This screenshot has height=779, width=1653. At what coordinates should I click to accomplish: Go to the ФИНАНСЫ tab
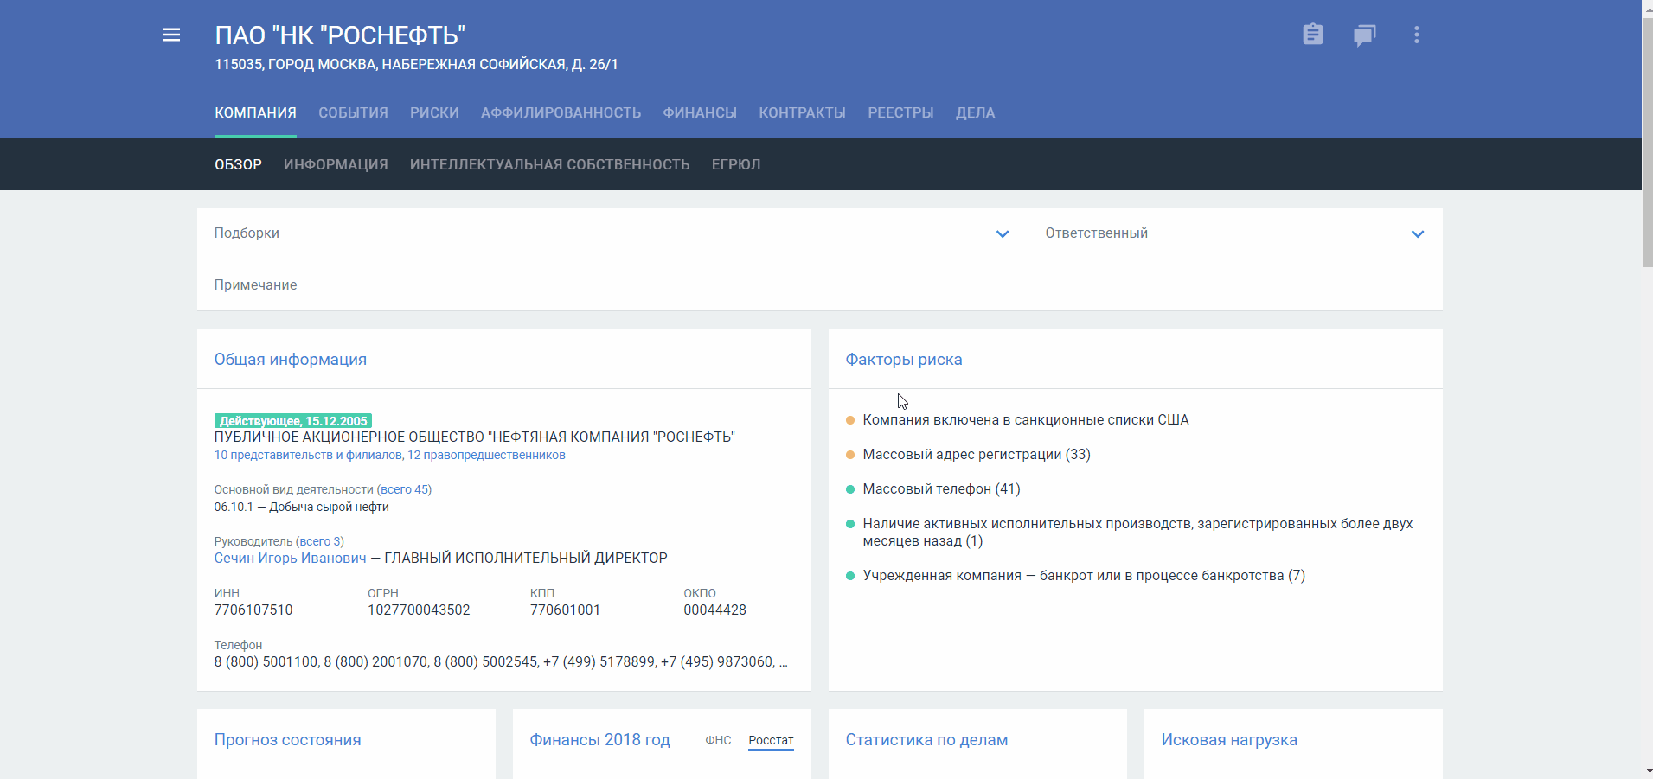(x=700, y=112)
